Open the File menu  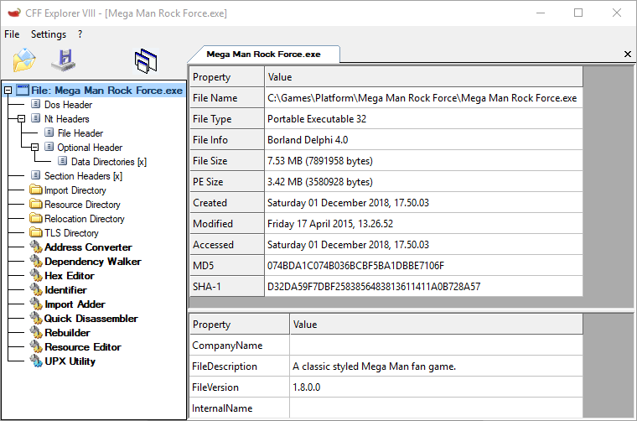click(12, 34)
